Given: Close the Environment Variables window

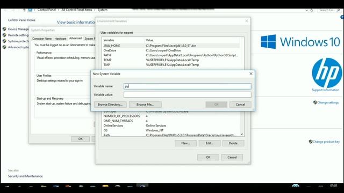Looking at the screenshot, I should 247,21.
